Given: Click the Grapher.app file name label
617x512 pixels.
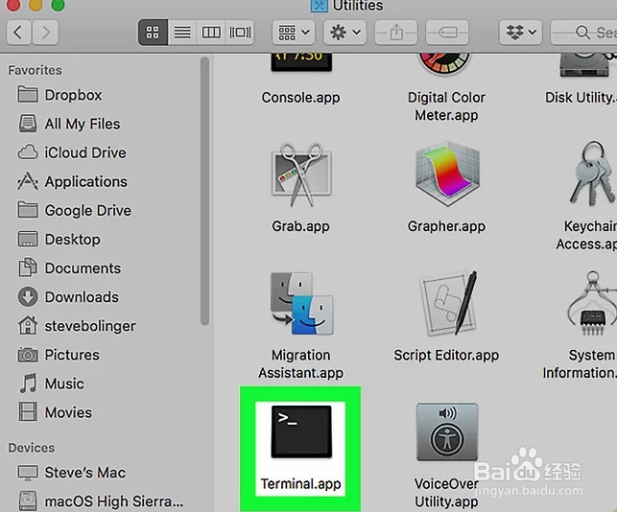Looking at the screenshot, I should pyautogui.click(x=446, y=226).
